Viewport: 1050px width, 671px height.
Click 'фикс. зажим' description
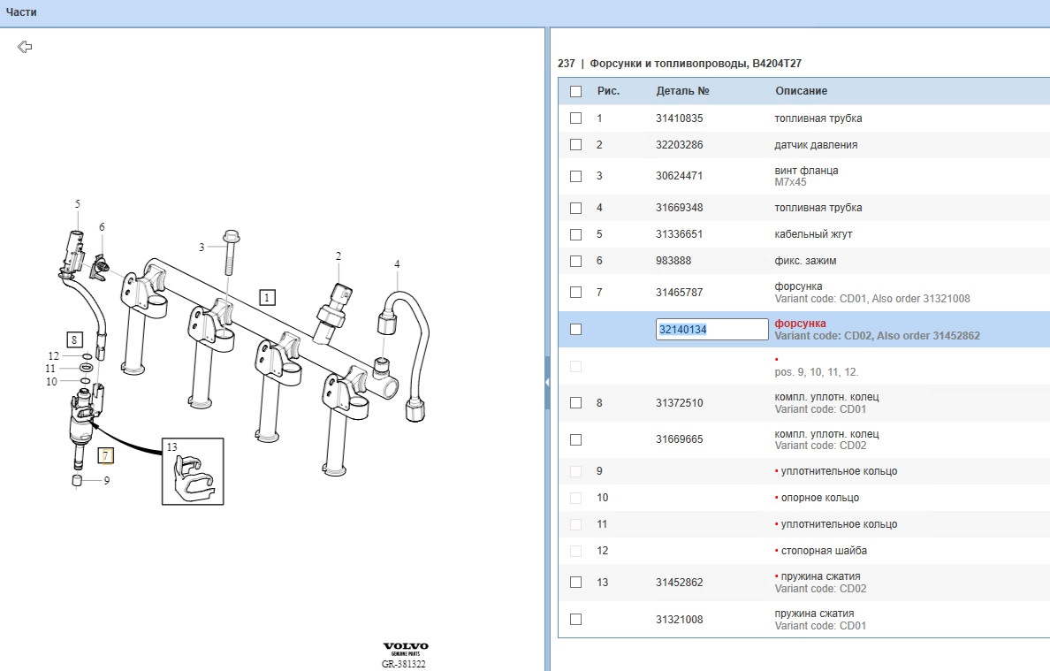click(805, 261)
